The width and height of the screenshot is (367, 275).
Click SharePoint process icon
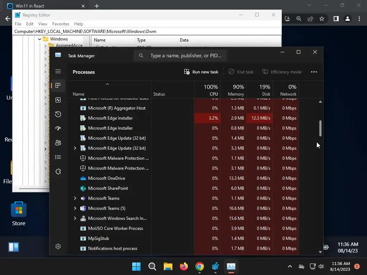click(83, 188)
